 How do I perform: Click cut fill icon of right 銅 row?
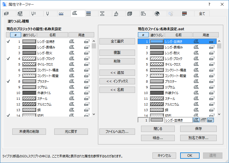tap(212, 110)
